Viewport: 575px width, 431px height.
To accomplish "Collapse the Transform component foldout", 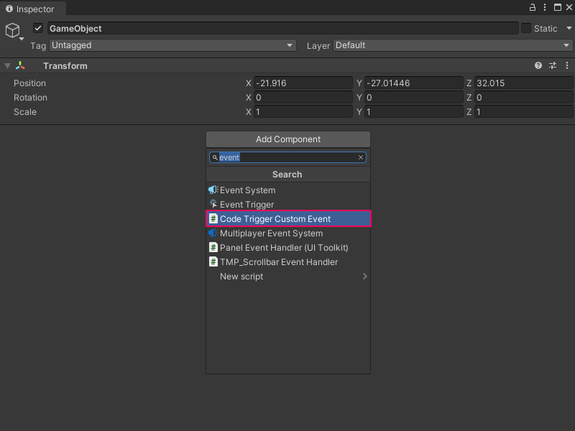I will [6, 65].
